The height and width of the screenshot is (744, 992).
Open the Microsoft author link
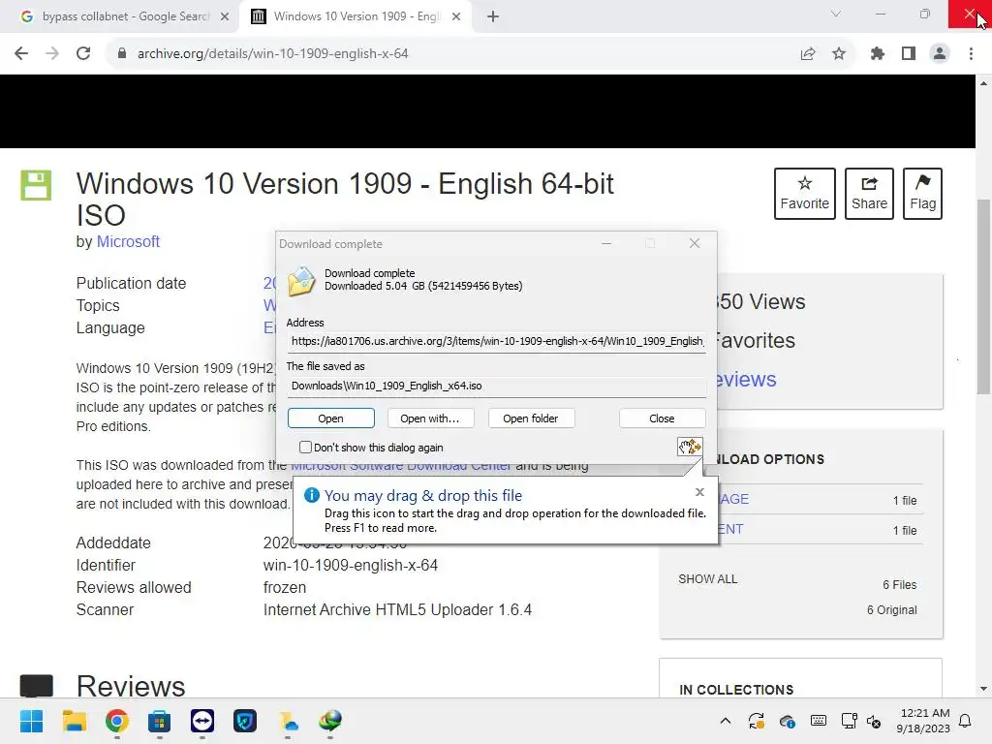tap(128, 241)
